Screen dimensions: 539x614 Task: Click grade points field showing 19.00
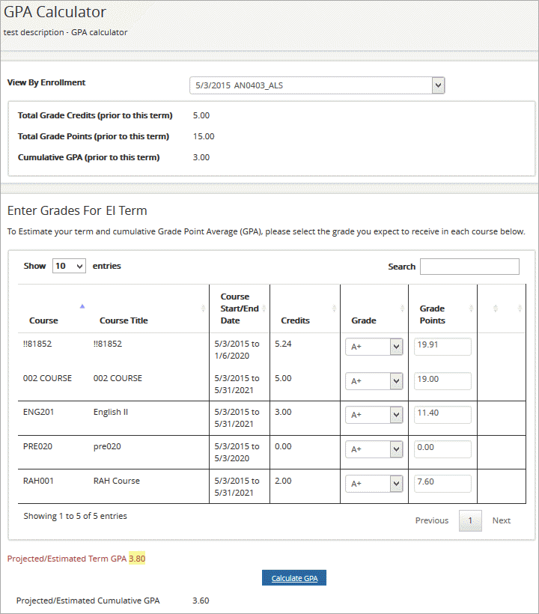coord(442,381)
